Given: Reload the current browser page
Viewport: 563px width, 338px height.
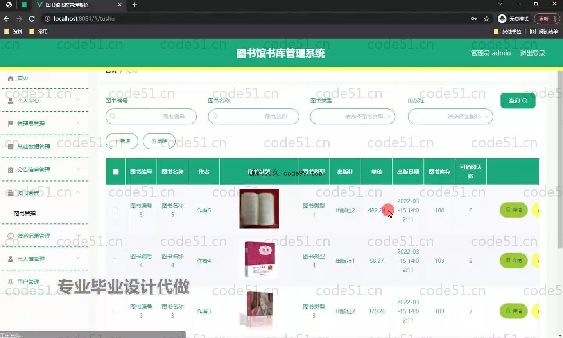Looking at the screenshot, I should 32,18.
